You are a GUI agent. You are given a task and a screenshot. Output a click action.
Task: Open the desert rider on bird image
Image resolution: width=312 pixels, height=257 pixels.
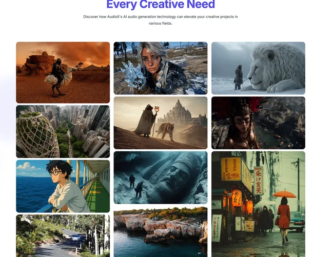coord(63,72)
